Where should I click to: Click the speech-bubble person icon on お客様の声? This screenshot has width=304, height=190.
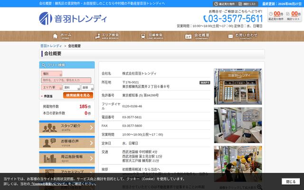49,143
